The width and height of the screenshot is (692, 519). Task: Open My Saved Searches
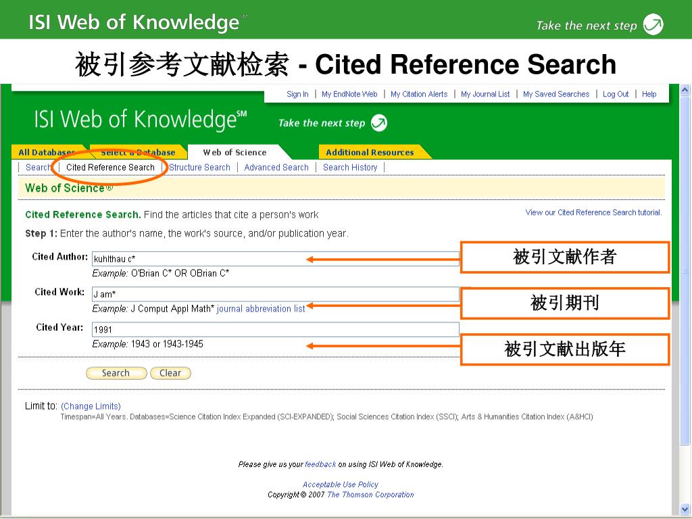[556, 94]
